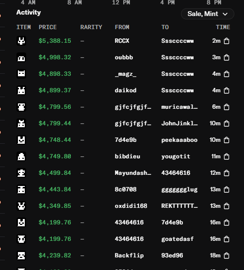
Task: Click the TIME column header
Action: click(223, 27)
